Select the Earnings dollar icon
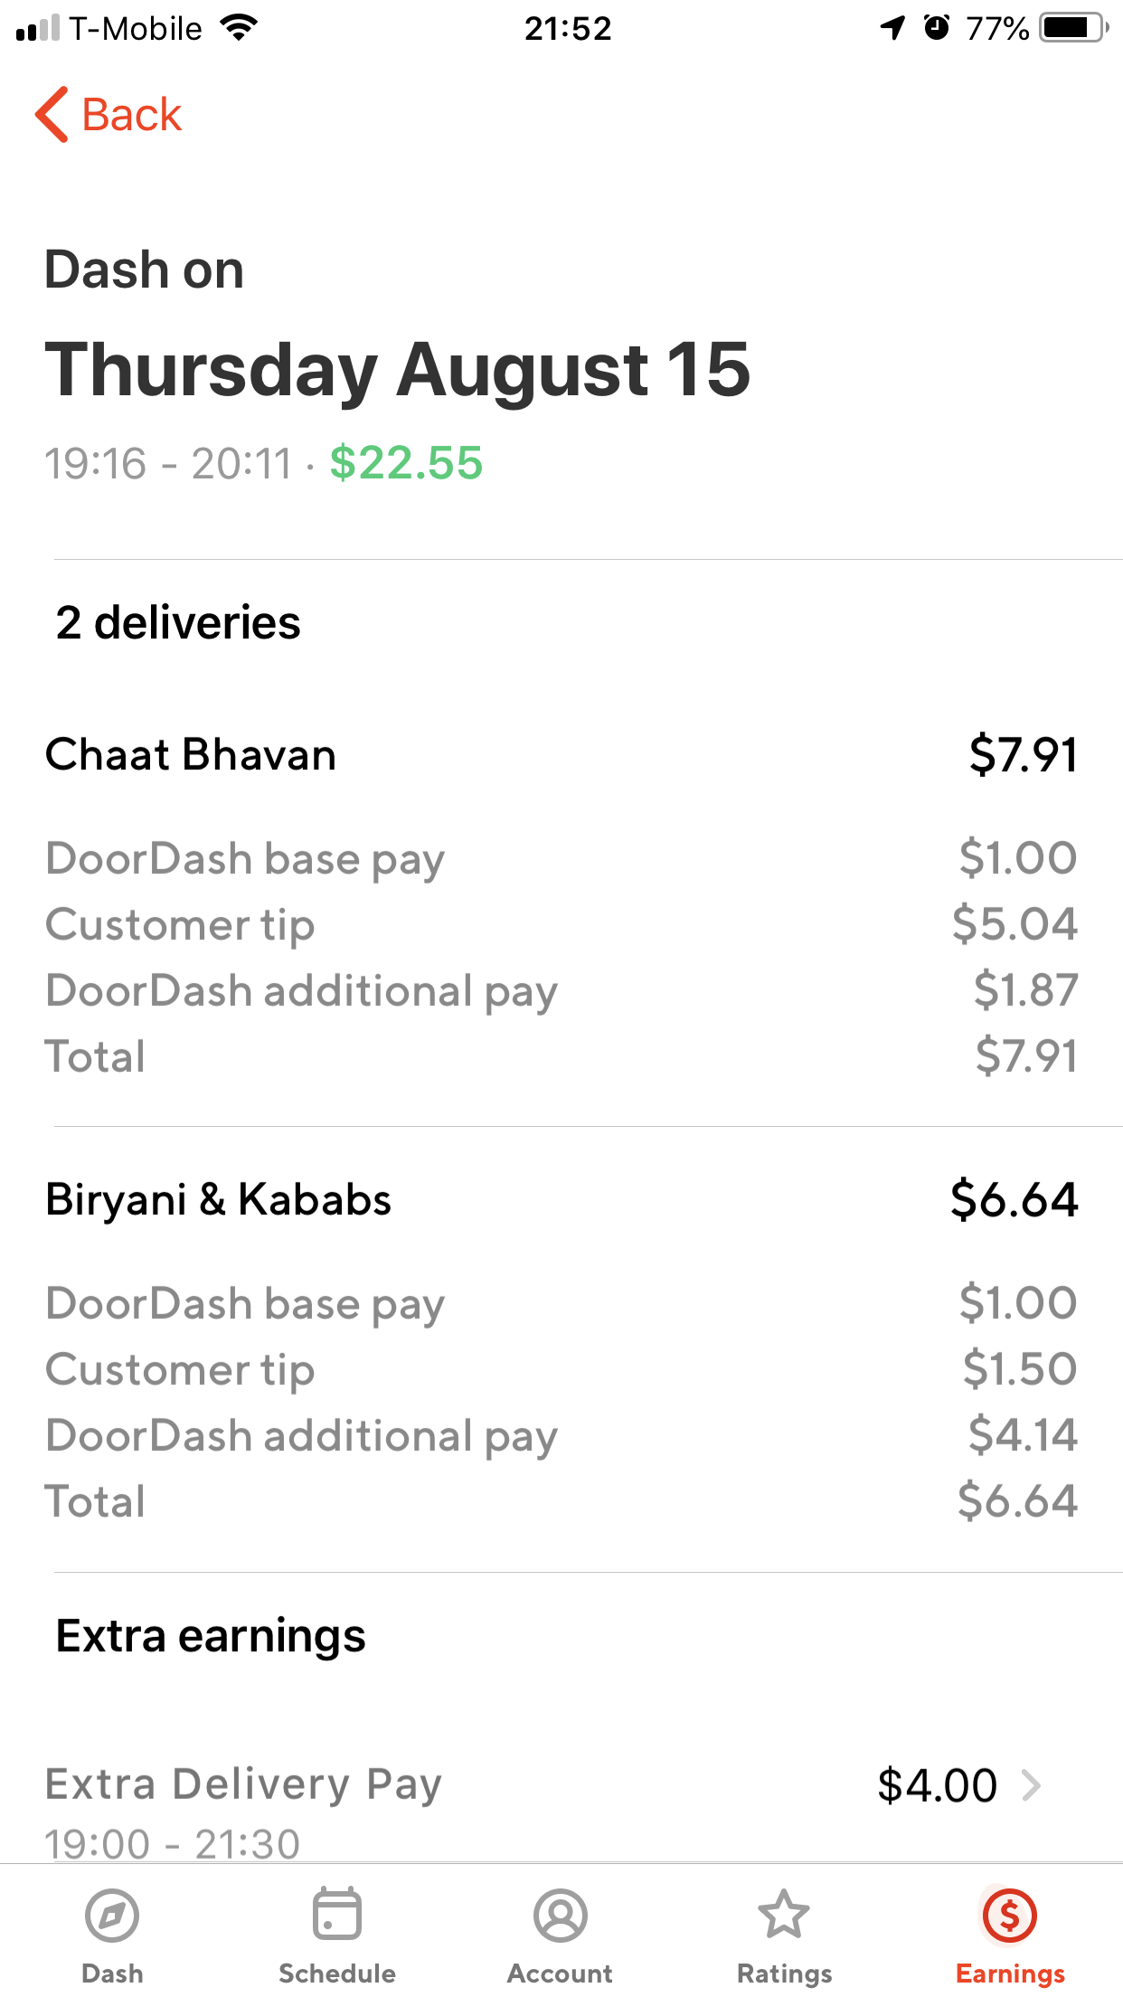Screen dimensions: 1123x1997 point(1009,1915)
